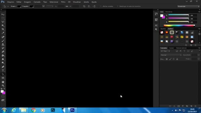Click the Traçado stroke color swatch
The height and width of the screenshot is (113, 201).
[31, 6]
